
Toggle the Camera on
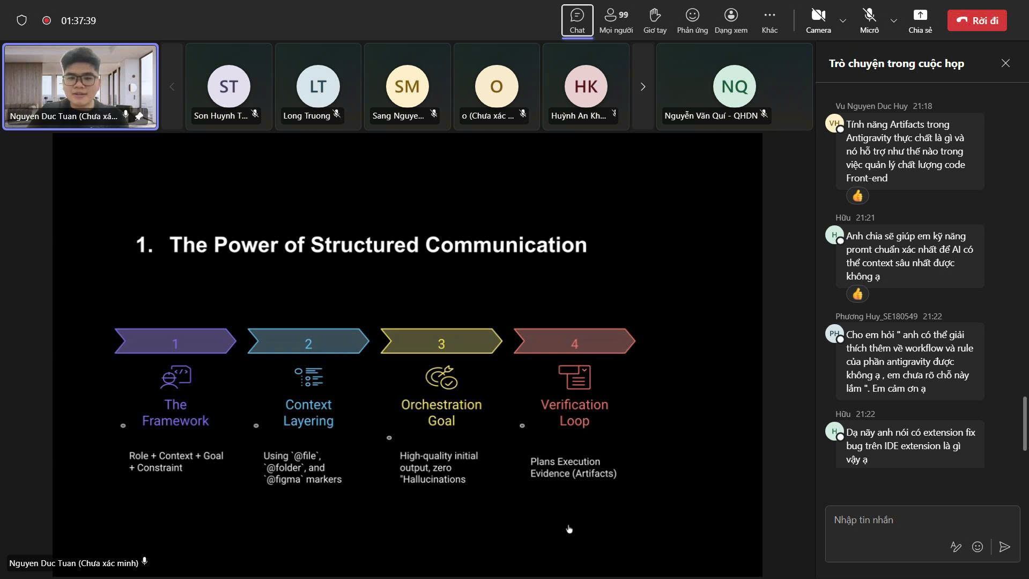(x=818, y=20)
